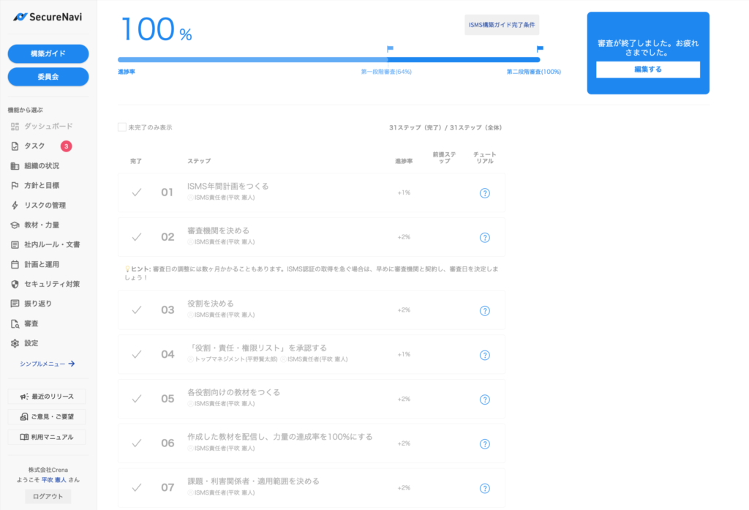
Task: Open tutorial help icon for step 03
Action: [x=484, y=311]
